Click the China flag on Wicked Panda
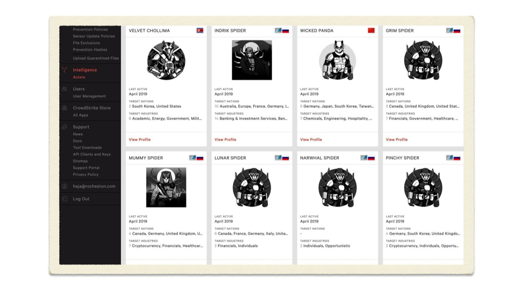Viewport: 523px width, 293px height. pos(371,30)
